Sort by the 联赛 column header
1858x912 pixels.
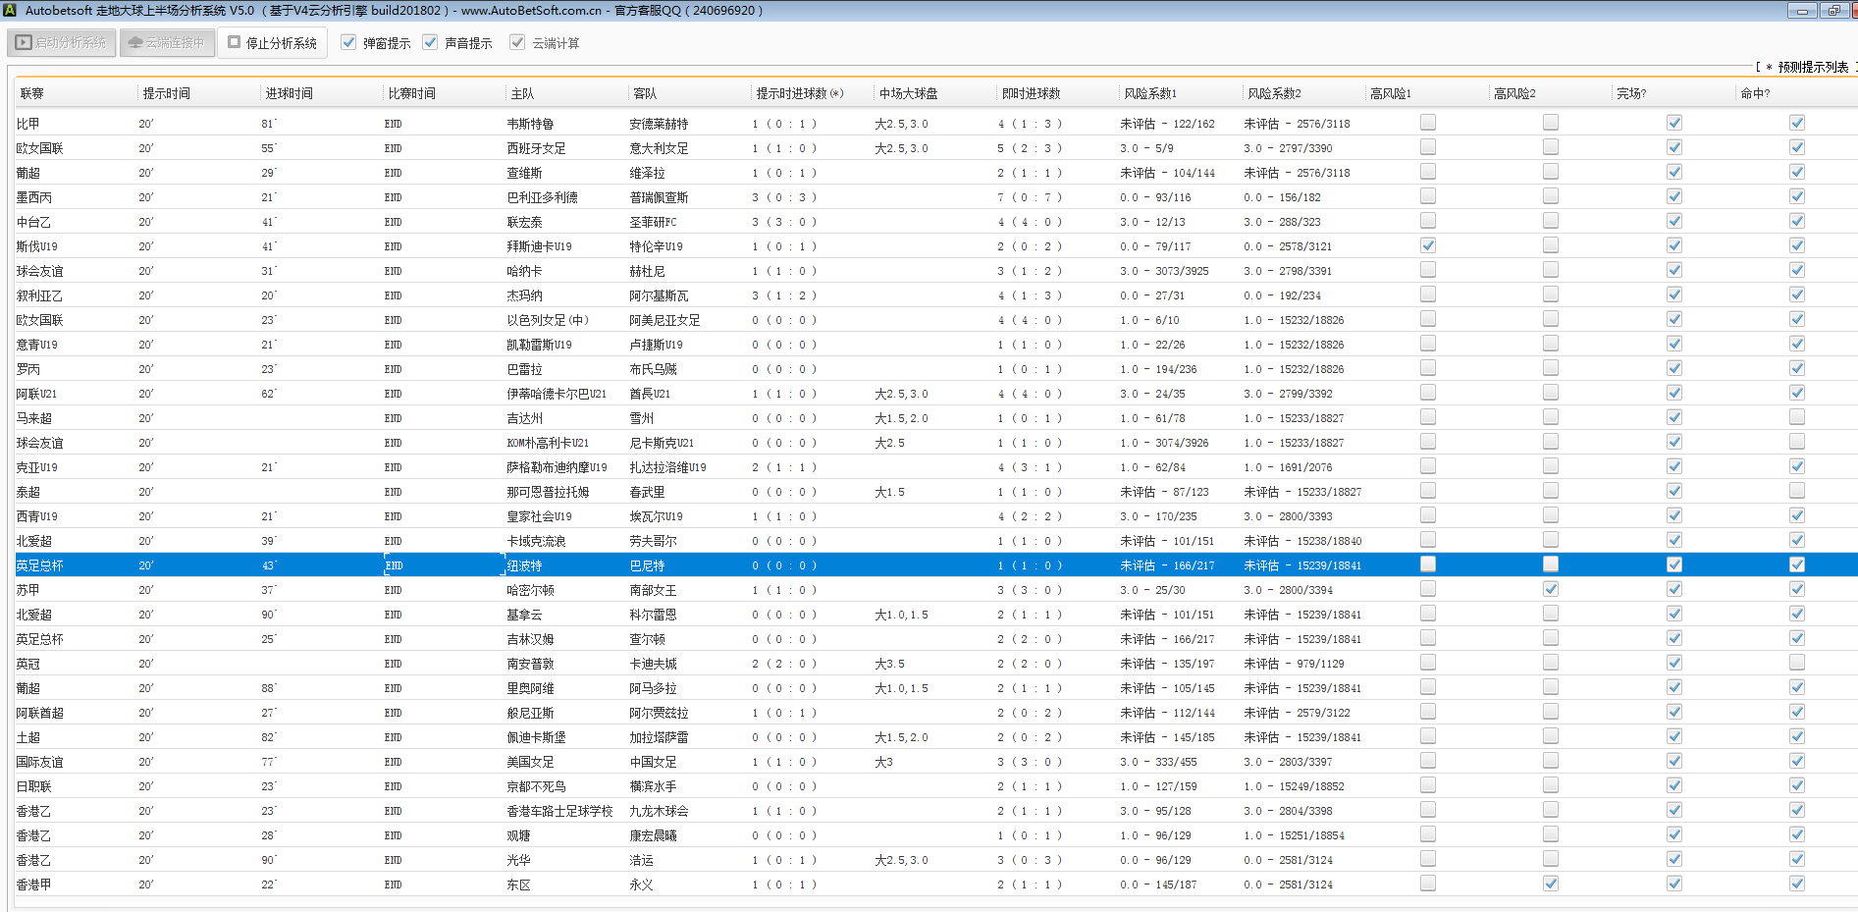point(32,93)
